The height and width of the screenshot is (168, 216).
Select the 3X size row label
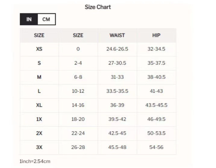tap(39, 147)
